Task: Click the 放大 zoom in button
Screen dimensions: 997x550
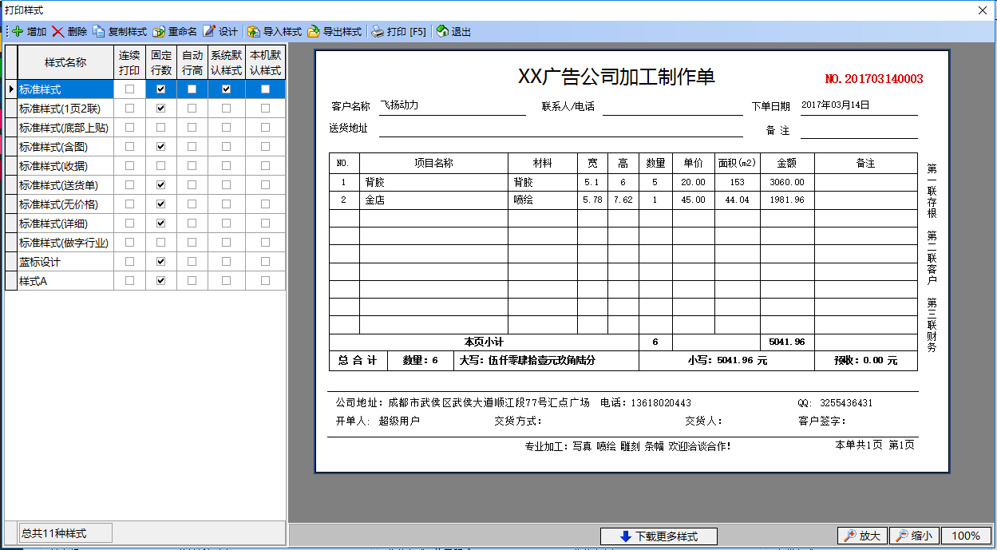Action: click(861, 536)
